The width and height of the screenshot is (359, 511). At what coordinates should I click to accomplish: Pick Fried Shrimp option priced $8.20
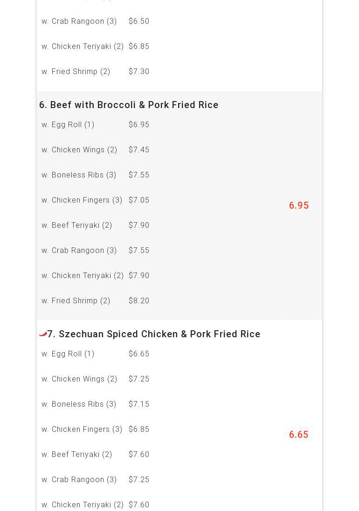[76, 301]
